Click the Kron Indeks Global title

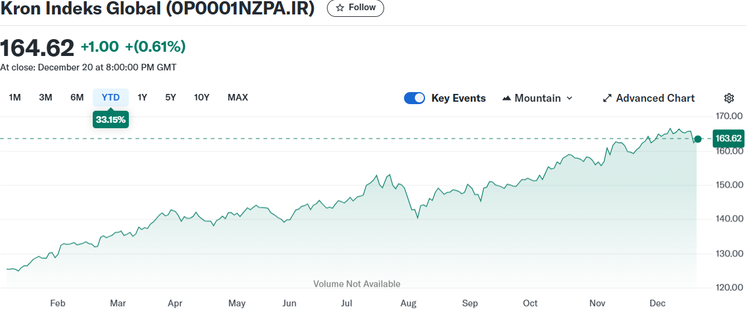(x=158, y=8)
